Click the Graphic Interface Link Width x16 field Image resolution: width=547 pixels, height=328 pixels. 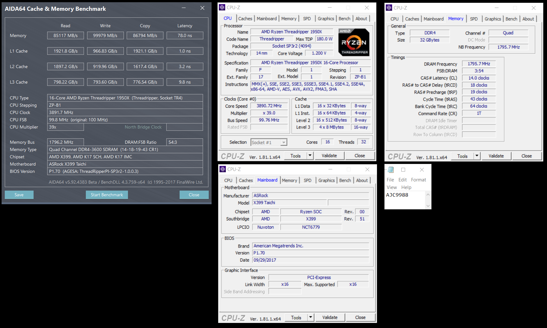[x=285, y=284]
